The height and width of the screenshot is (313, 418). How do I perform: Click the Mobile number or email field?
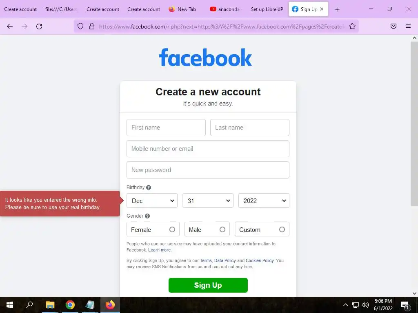point(208,149)
